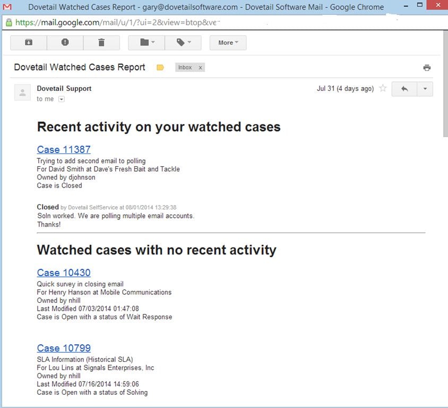Reply to the email with the arrow button

[404, 89]
